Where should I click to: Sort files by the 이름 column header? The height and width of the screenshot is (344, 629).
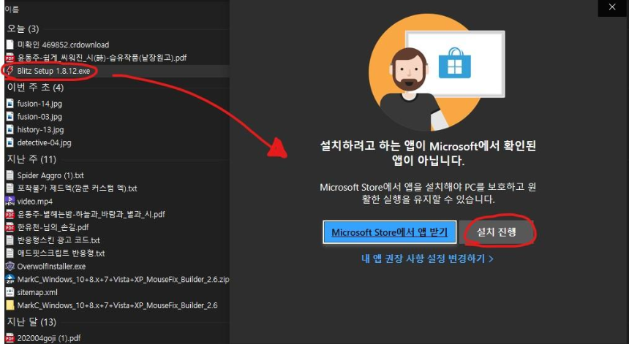[12, 9]
